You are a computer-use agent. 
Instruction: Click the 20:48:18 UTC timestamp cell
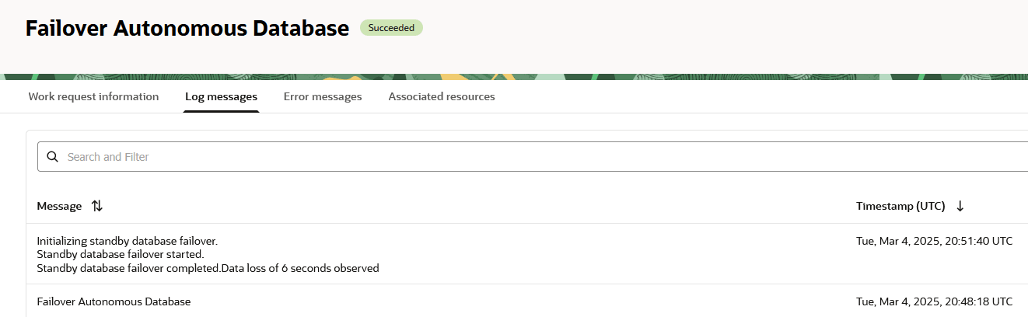[934, 301]
